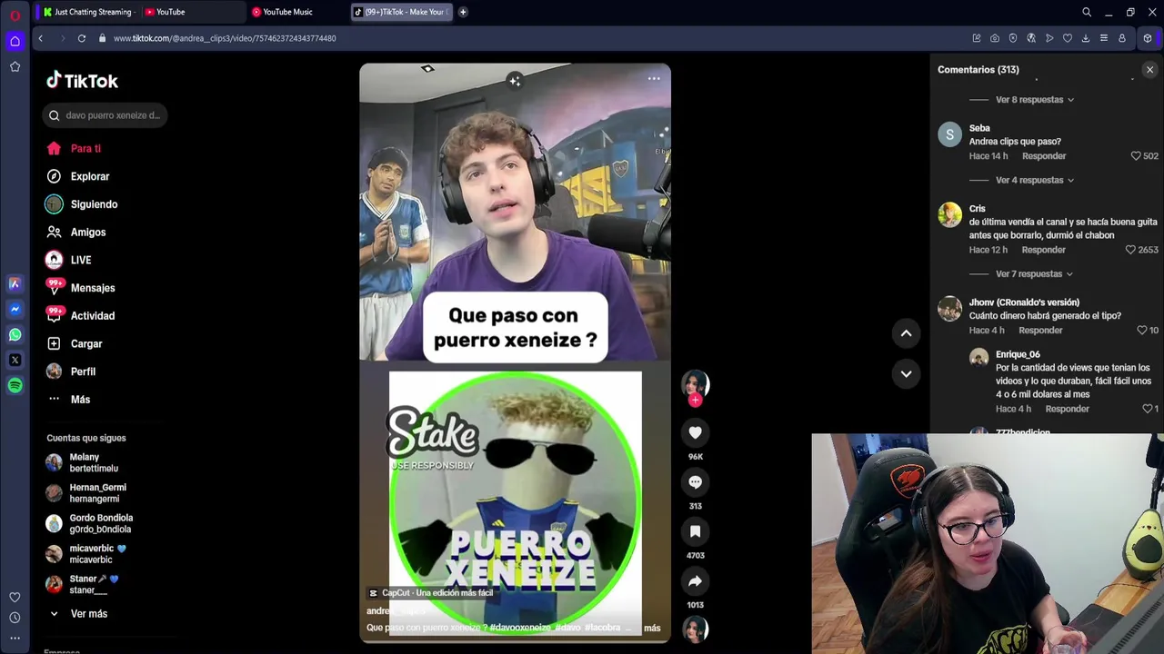Like Seba's comment heart
This screenshot has height=654, width=1164.
tap(1136, 156)
